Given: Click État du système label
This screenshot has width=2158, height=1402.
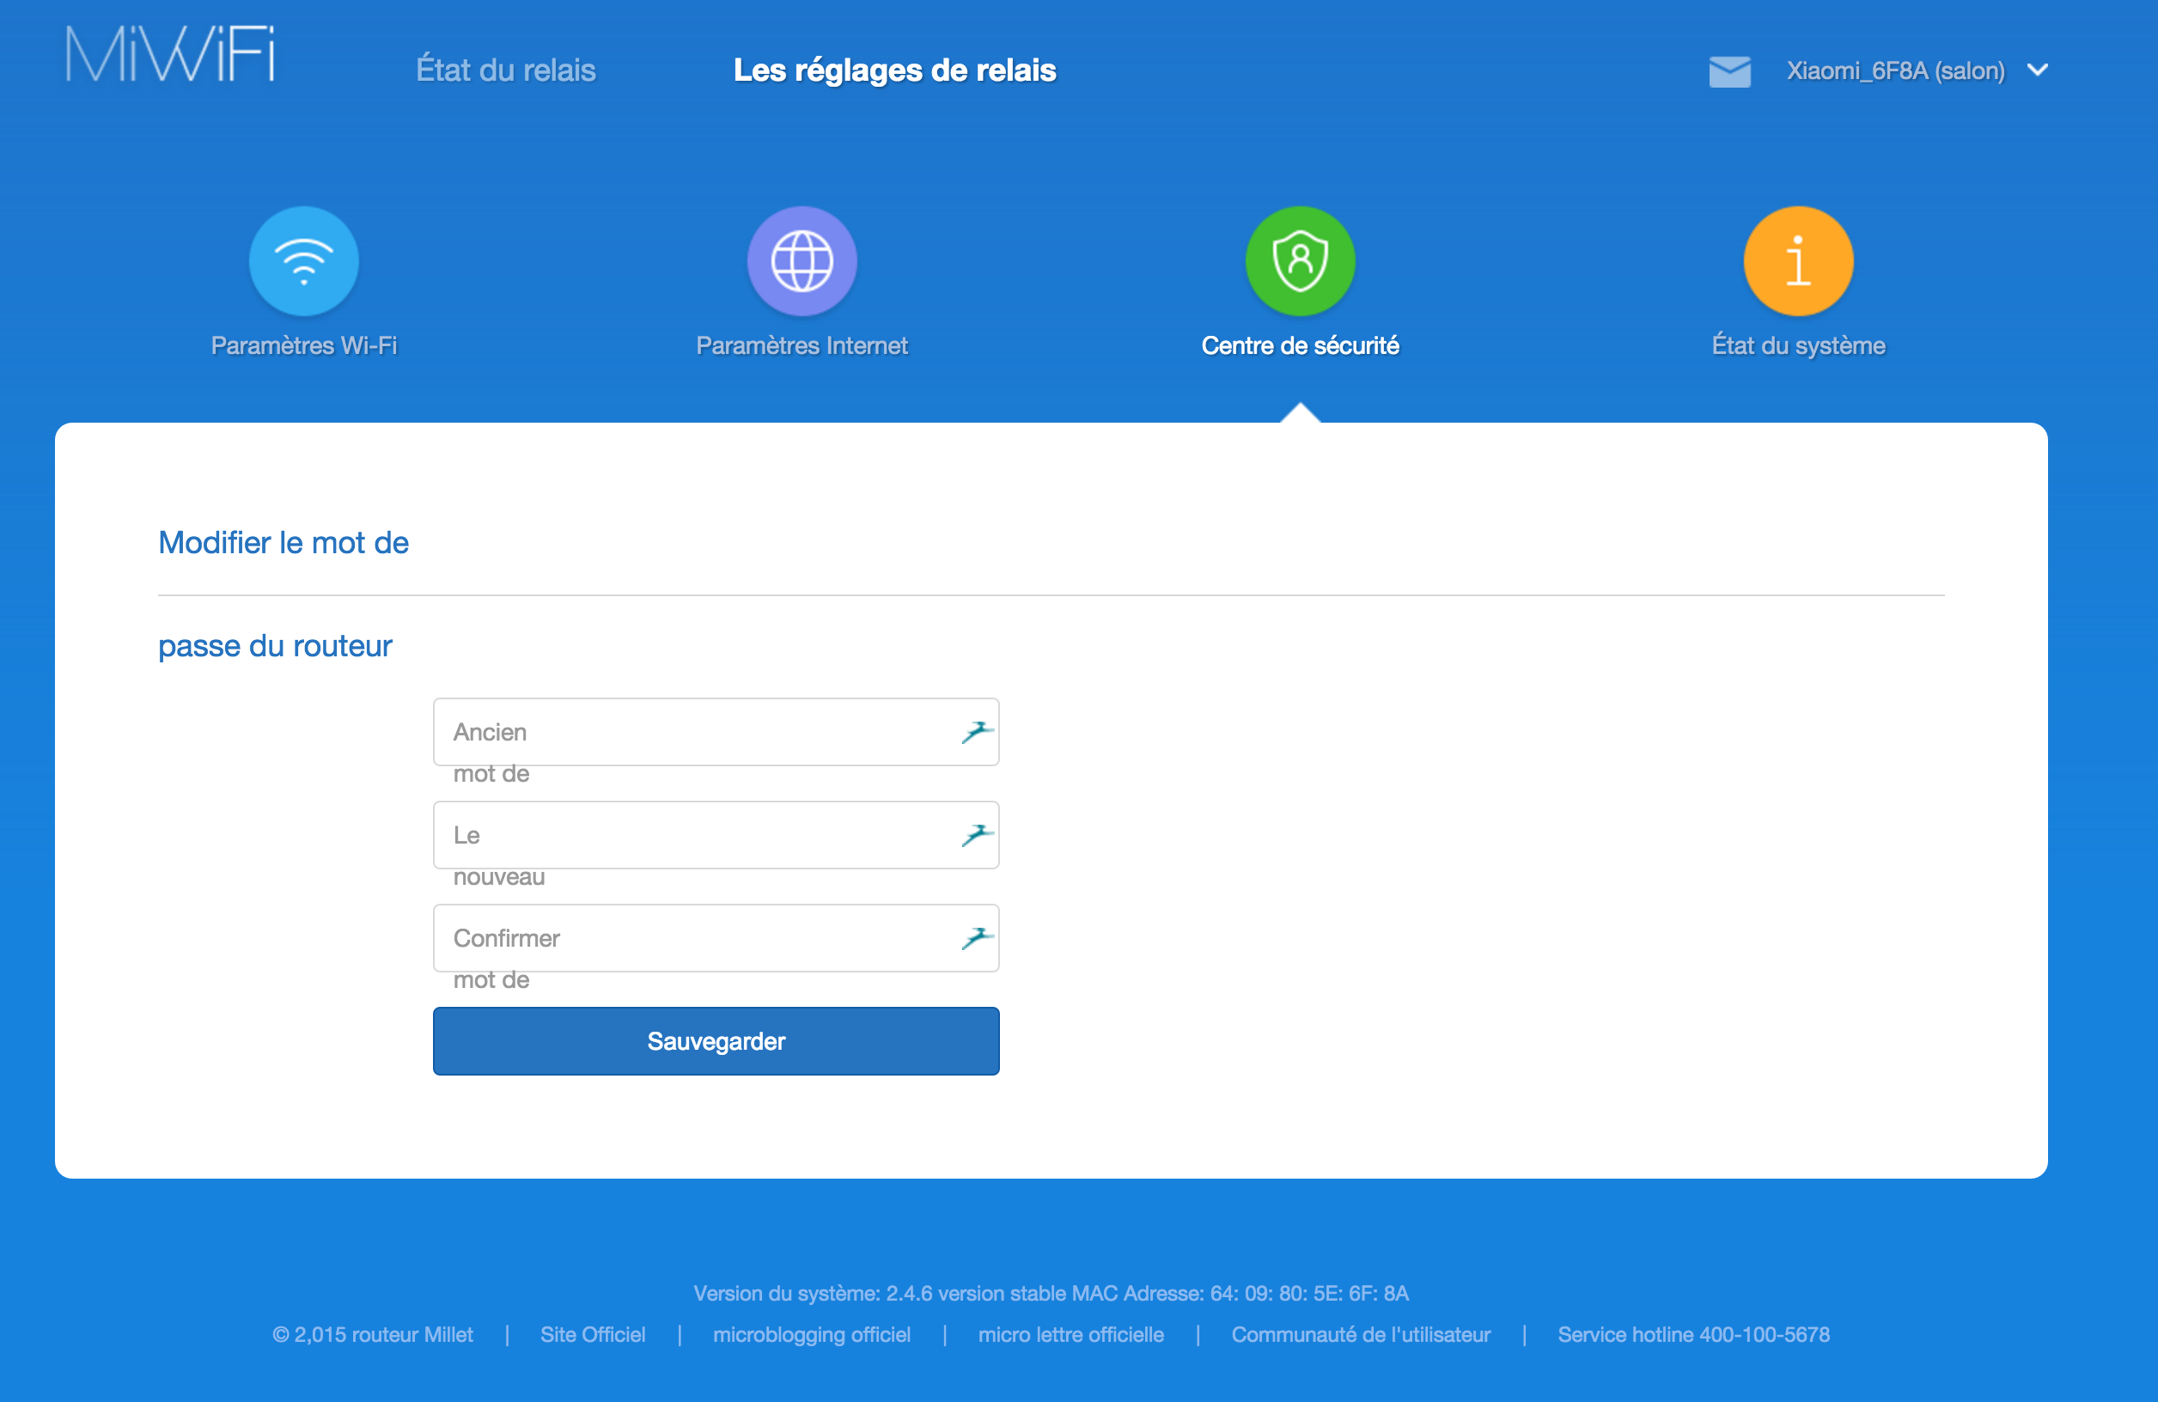Looking at the screenshot, I should click(1798, 345).
